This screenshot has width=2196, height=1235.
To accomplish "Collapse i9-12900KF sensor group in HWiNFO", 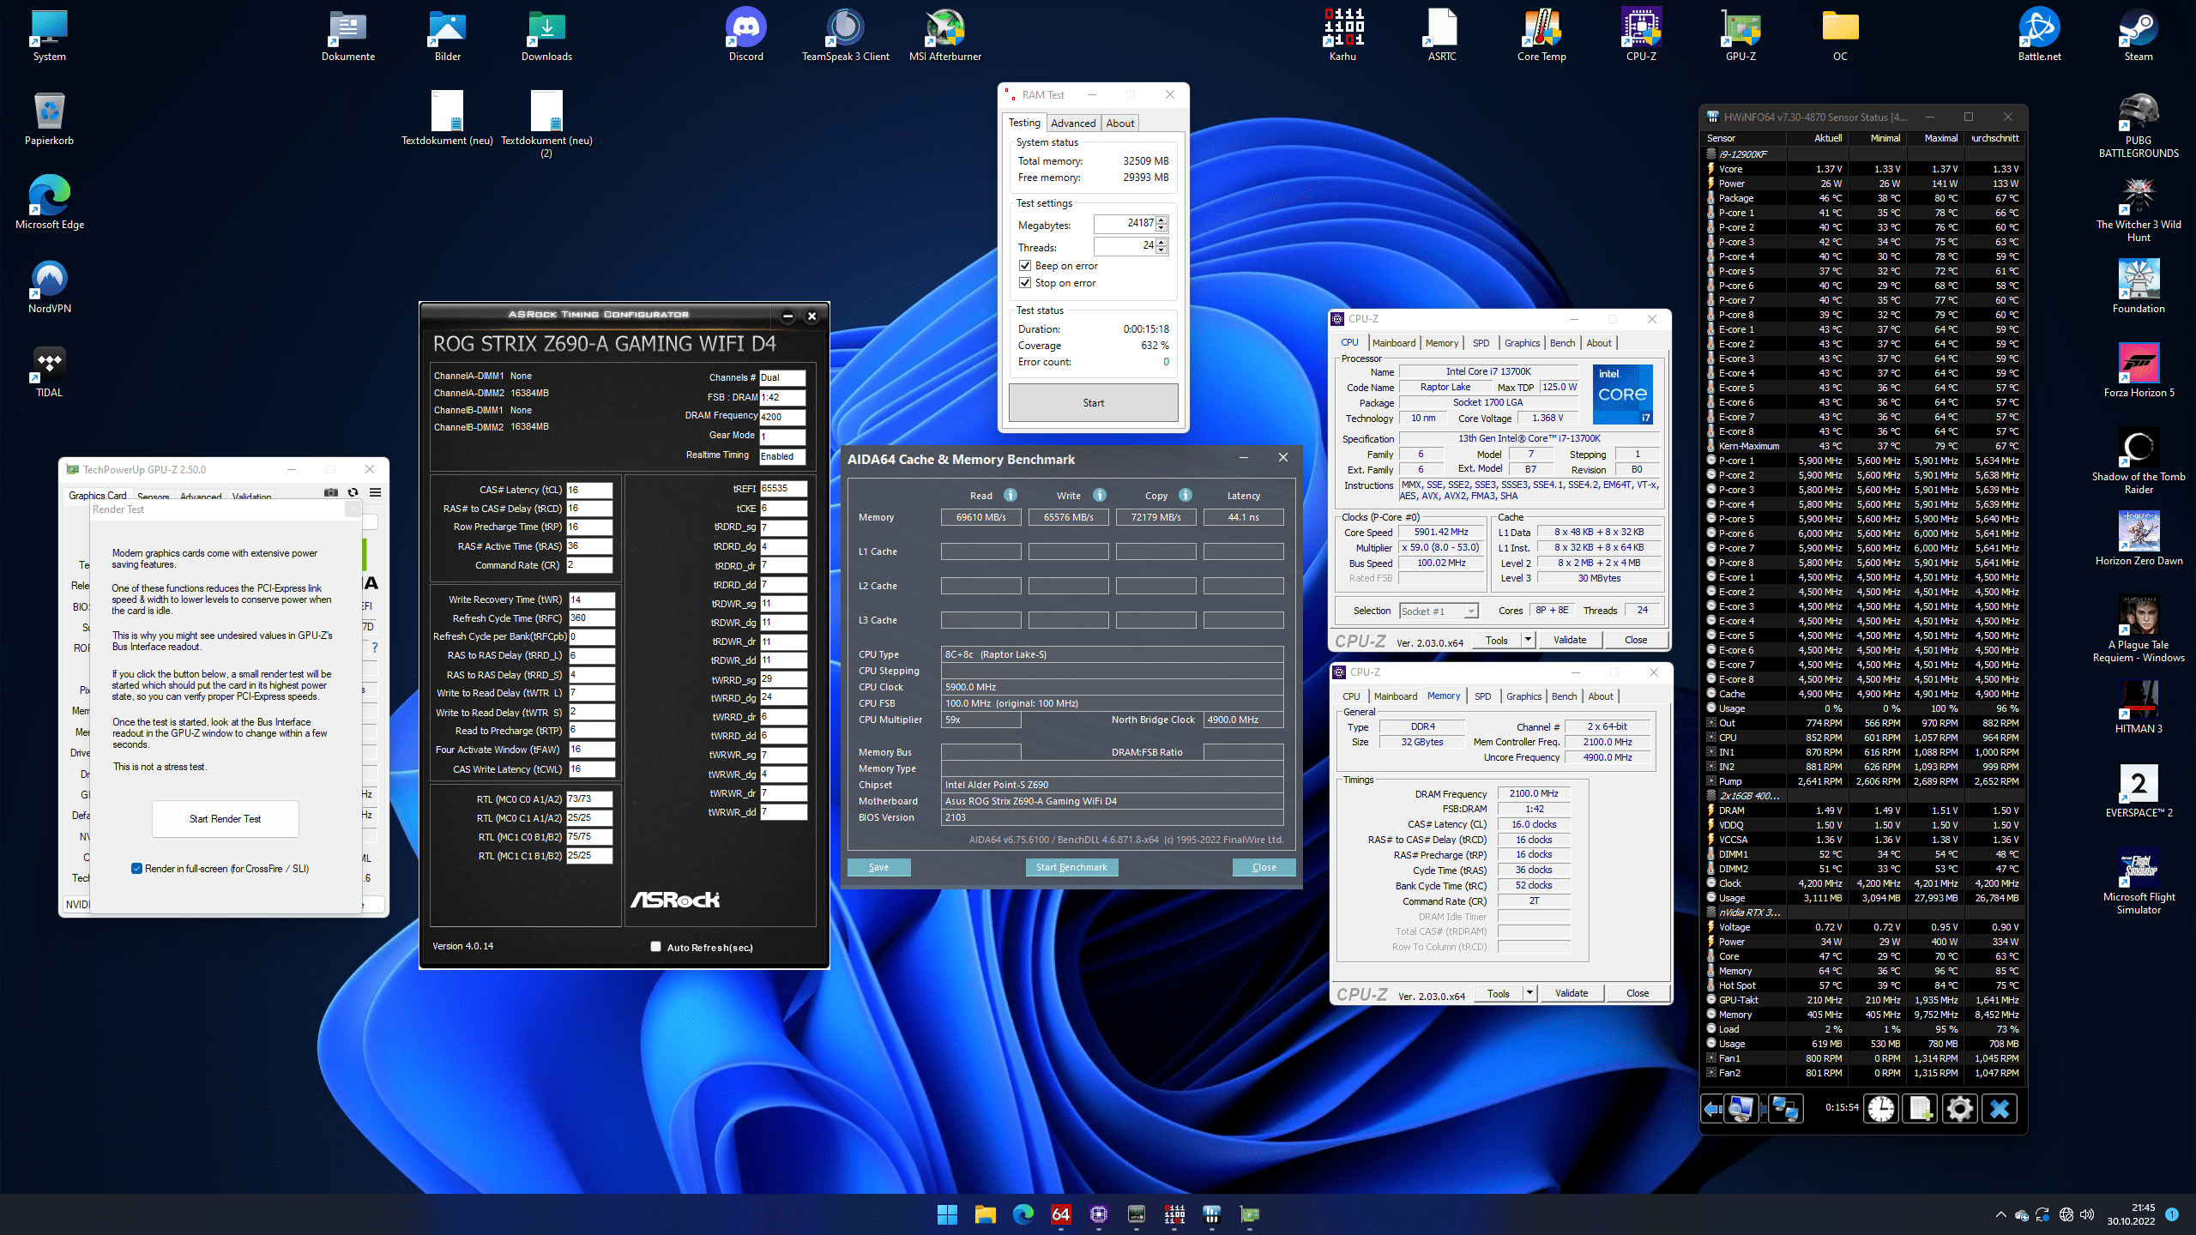I will (1711, 154).
